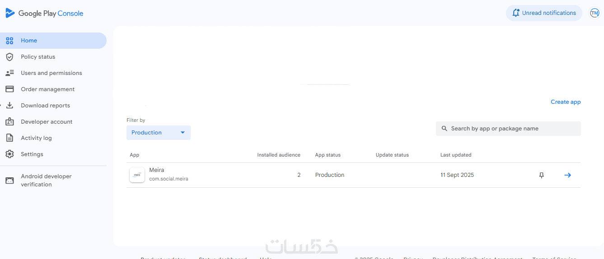Click the Google Play Console logo
The width and height of the screenshot is (604, 259).
44,13
